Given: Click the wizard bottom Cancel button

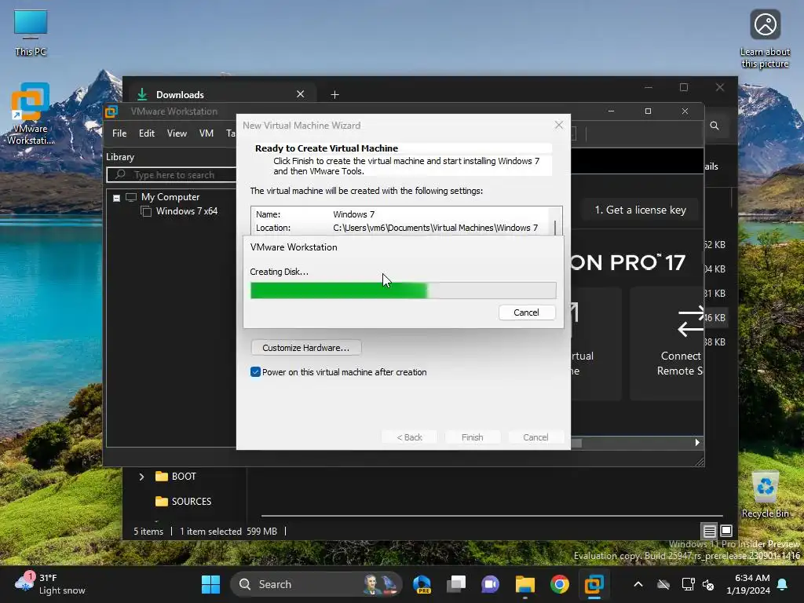Looking at the screenshot, I should [535, 437].
